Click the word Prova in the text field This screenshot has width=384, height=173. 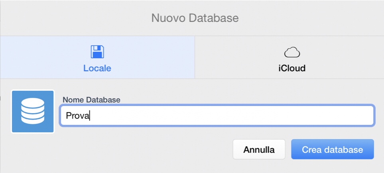[78, 116]
